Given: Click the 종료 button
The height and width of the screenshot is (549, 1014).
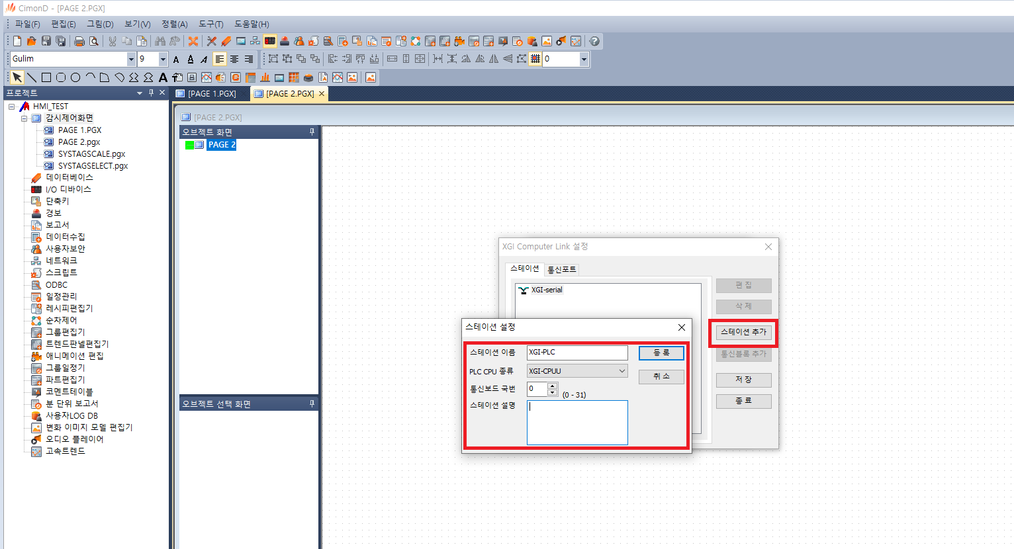Looking at the screenshot, I should click(x=743, y=401).
